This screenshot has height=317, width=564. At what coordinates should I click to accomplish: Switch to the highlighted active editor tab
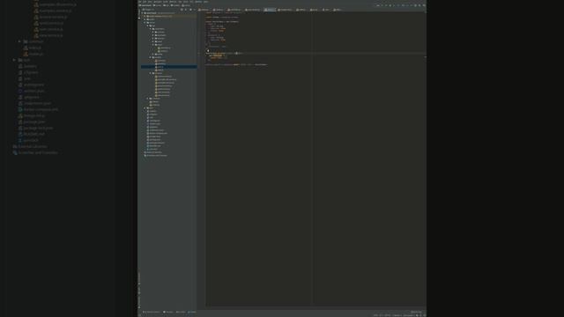coord(270,10)
